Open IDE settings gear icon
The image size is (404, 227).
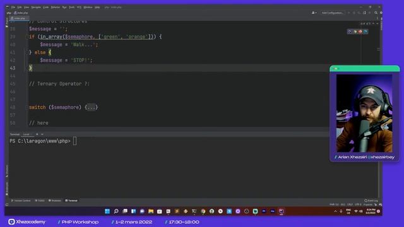pos(381,13)
